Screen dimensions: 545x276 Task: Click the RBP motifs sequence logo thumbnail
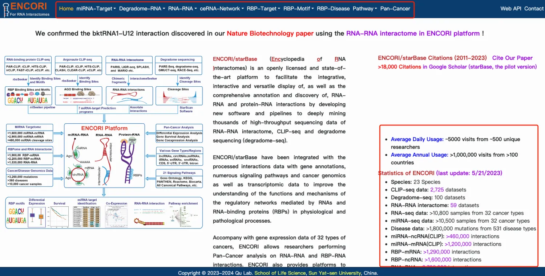click(17, 216)
